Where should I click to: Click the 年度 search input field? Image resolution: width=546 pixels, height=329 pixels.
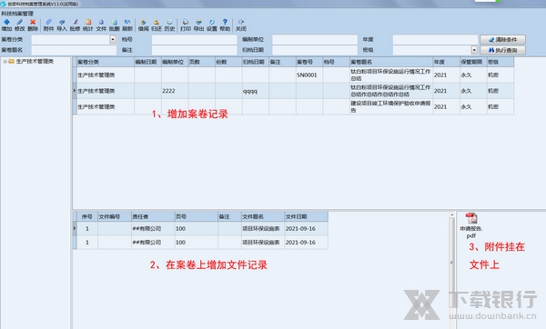[435, 39]
